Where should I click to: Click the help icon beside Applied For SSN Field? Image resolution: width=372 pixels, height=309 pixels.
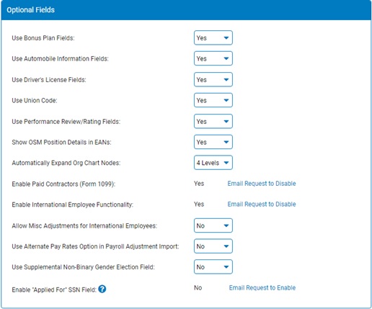click(x=102, y=289)
